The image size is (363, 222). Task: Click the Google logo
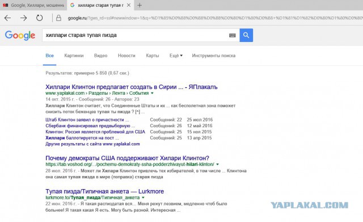(x=20, y=35)
